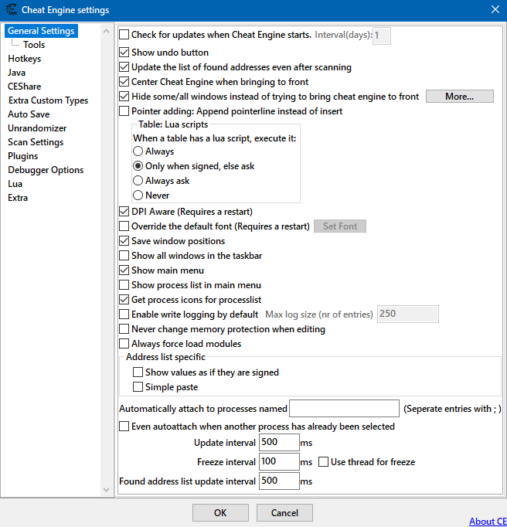The image size is (507, 527).
Task: Uncheck Show undo button
Action: (124, 53)
